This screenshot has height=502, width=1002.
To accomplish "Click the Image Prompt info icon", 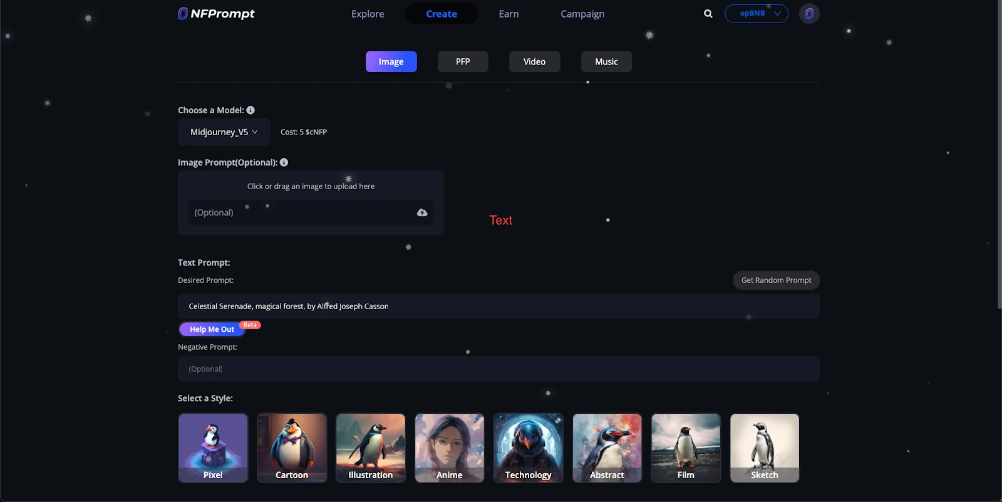I will tap(284, 163).
